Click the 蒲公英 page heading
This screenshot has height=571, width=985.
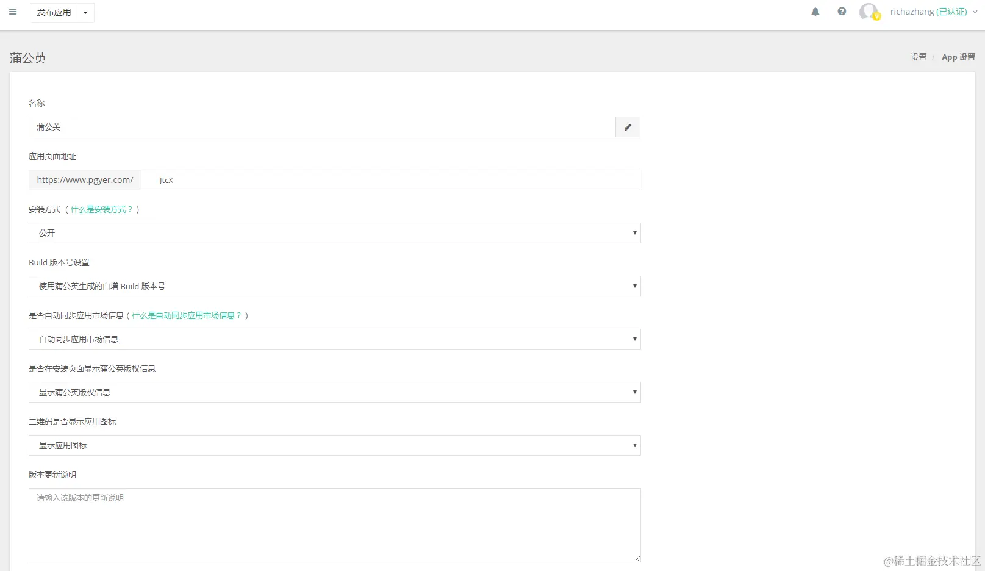pos(28,58)
